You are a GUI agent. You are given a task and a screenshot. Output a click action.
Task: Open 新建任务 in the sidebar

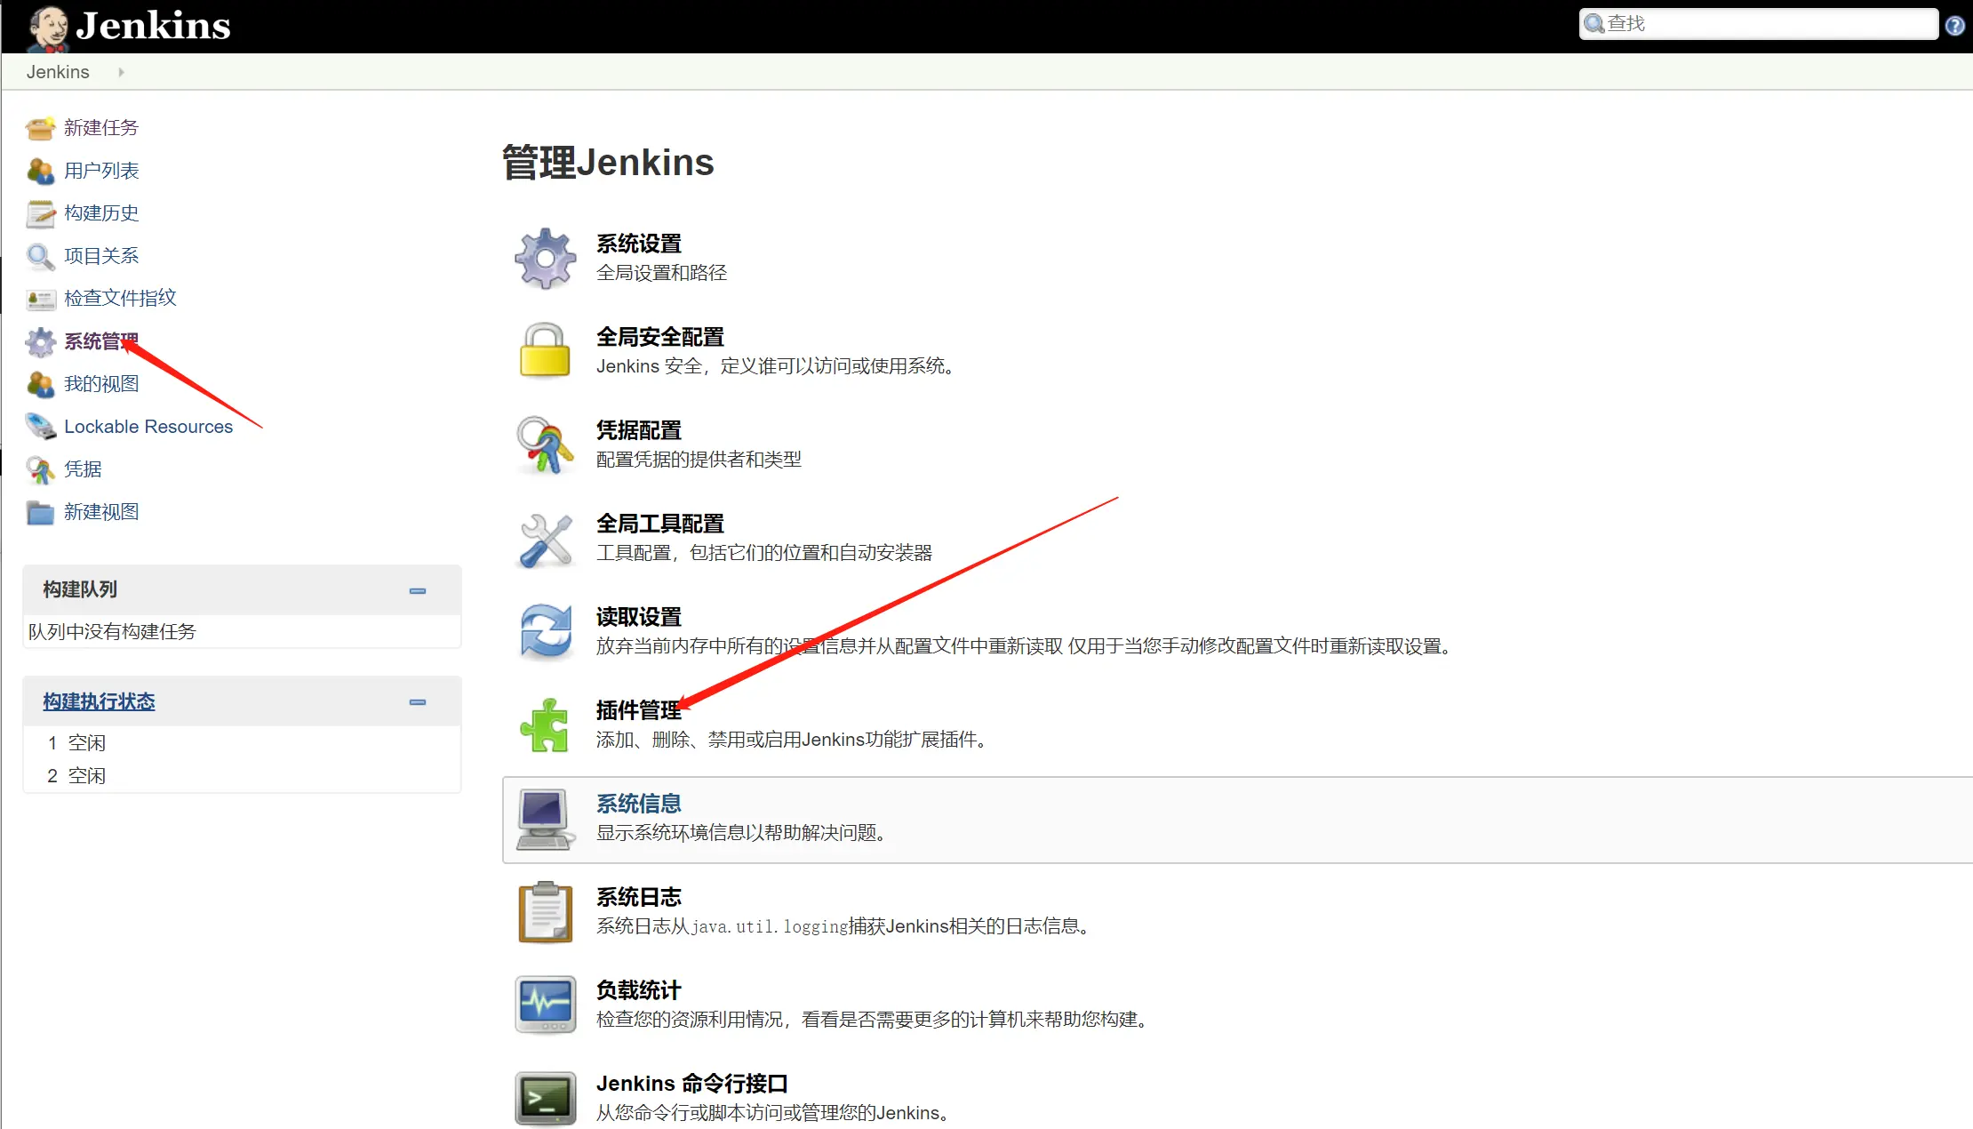pos(101,128)
